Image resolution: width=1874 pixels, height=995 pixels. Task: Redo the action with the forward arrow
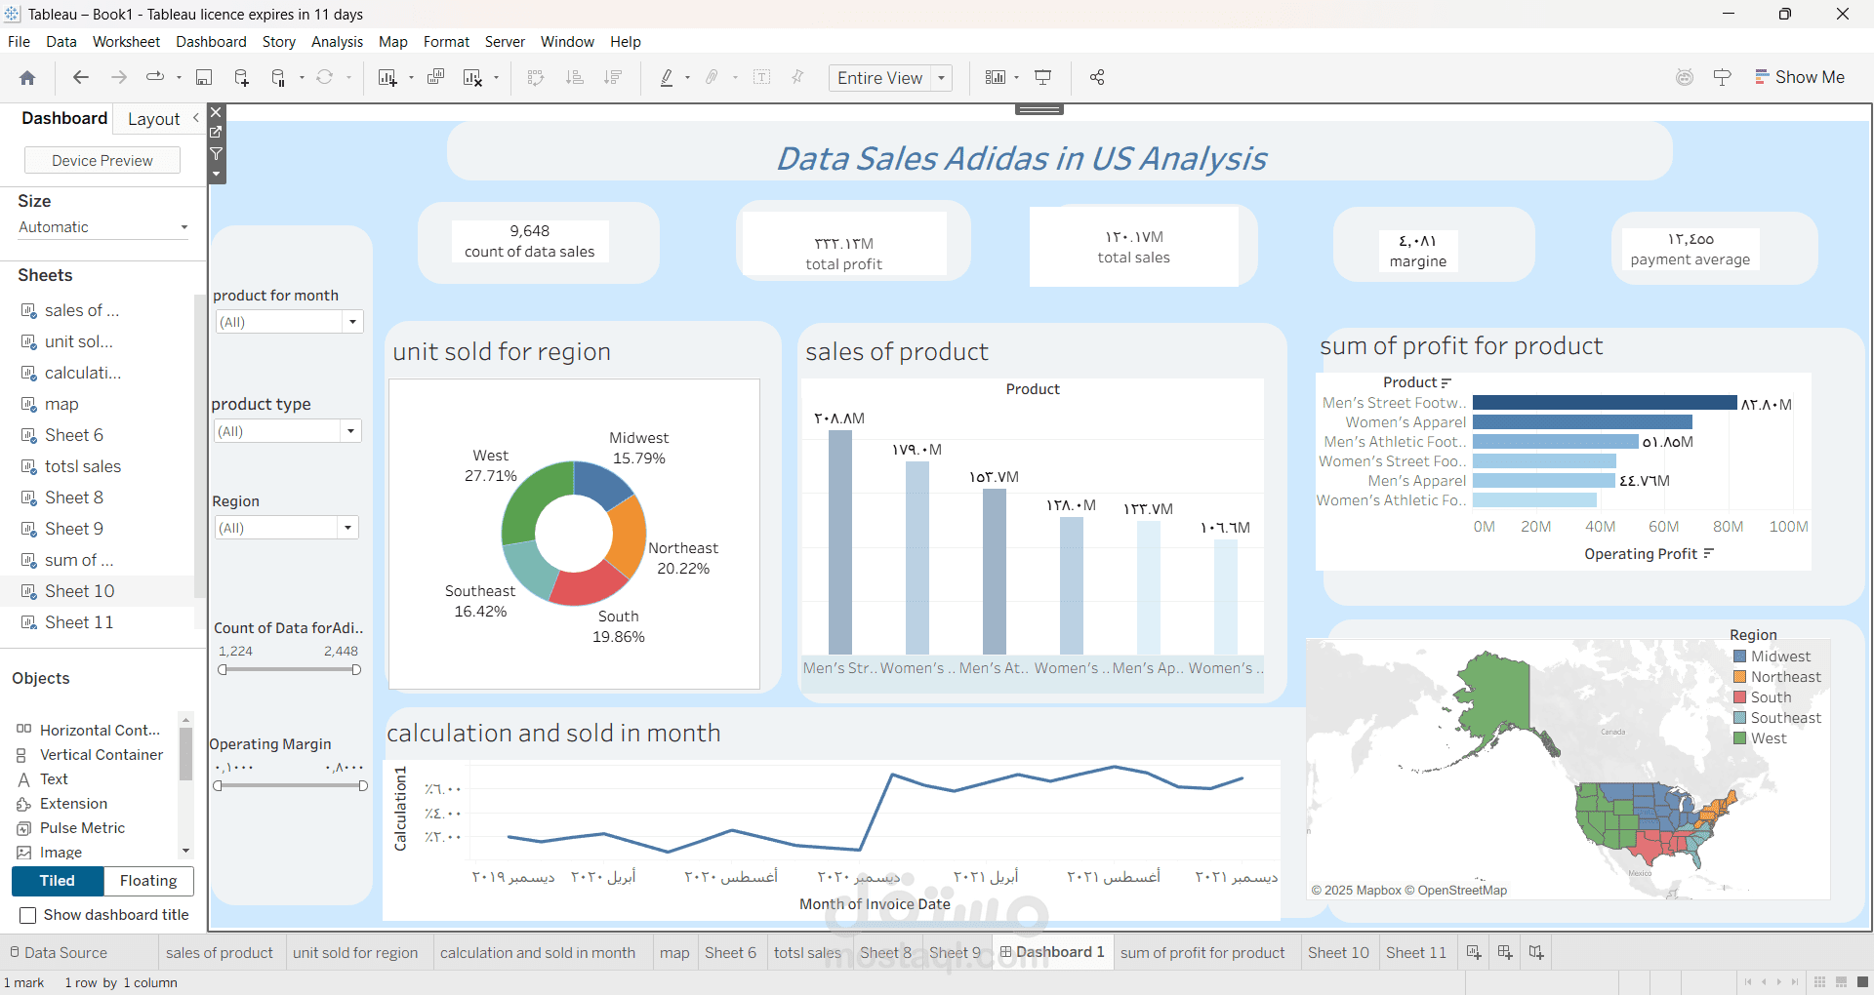tap(118, 77)
